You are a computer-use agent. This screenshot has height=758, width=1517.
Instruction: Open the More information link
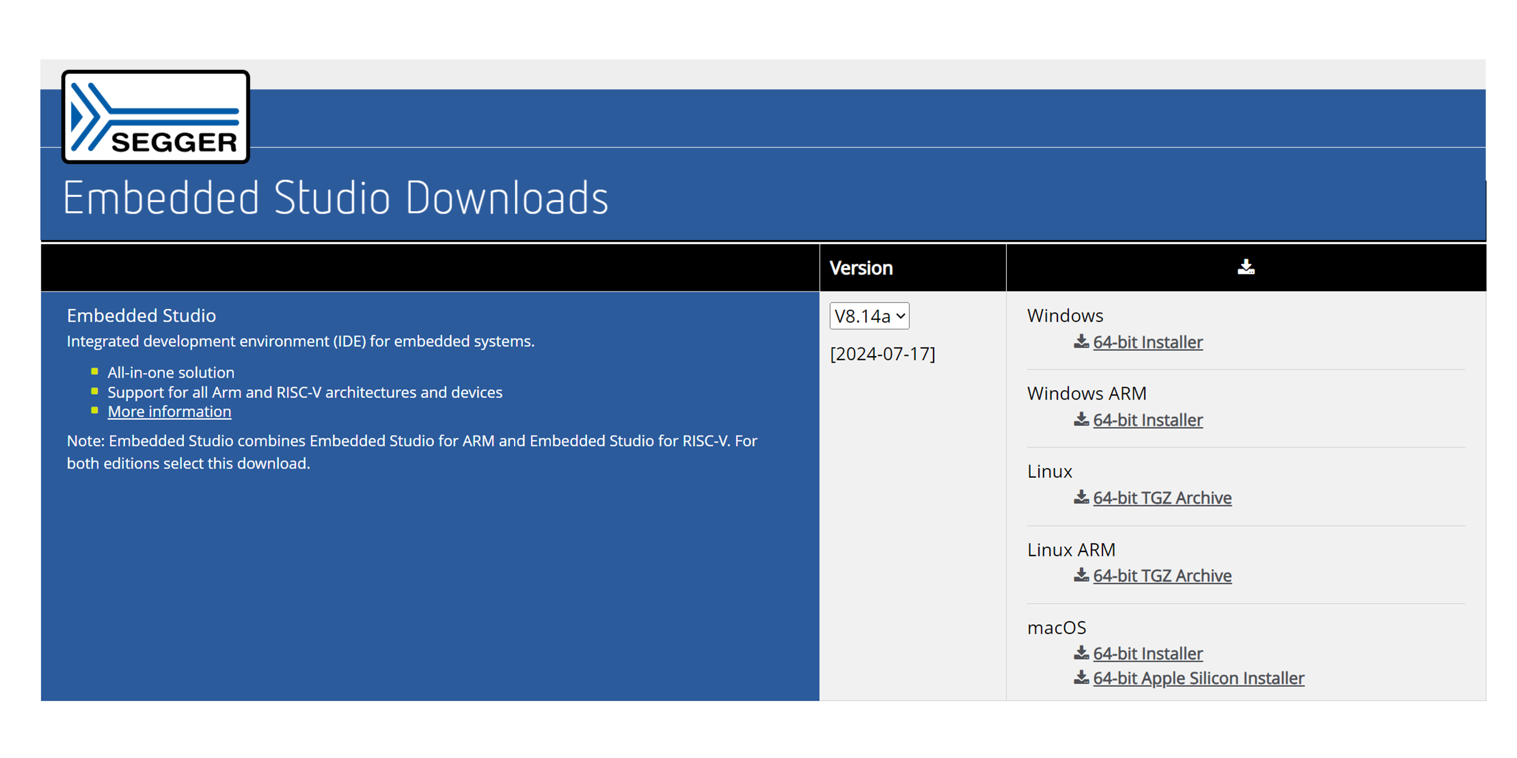click(169, 412)
